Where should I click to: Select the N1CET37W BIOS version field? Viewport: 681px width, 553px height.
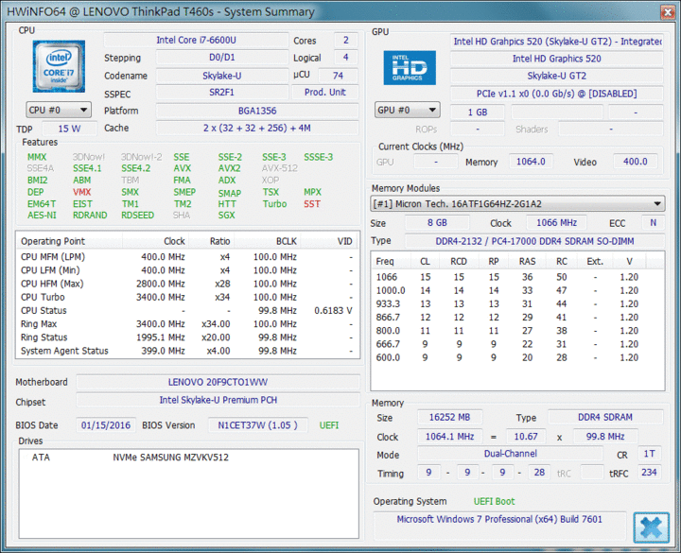[x=257, y=425]
